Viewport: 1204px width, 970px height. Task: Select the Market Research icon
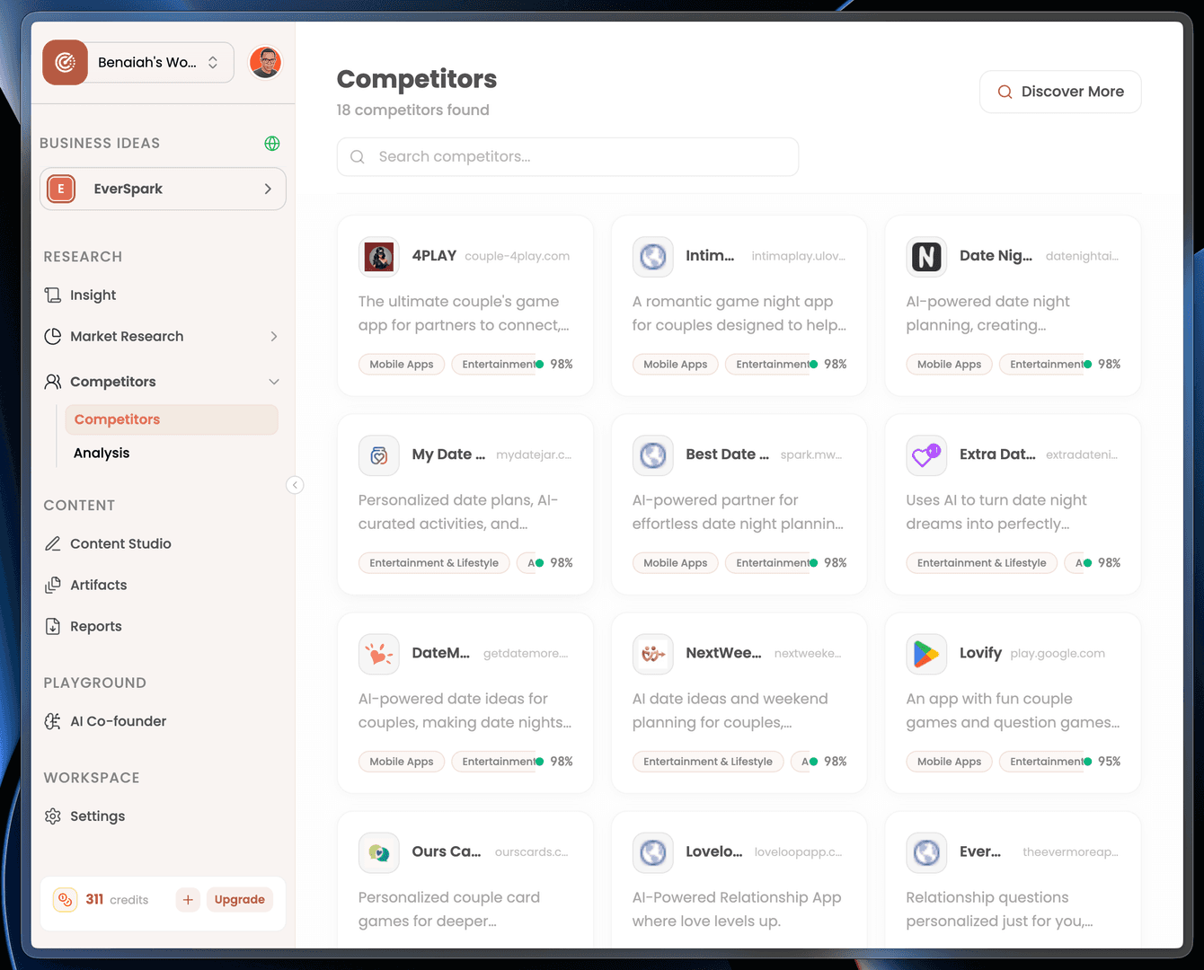click(x=53, y=336)
